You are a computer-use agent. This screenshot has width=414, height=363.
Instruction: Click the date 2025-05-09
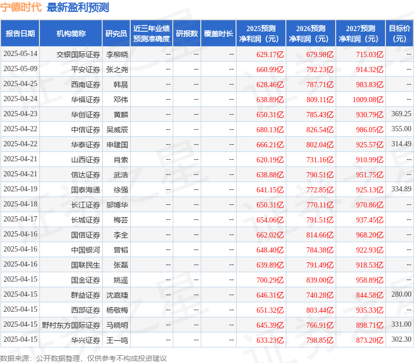tap(20, 68)
